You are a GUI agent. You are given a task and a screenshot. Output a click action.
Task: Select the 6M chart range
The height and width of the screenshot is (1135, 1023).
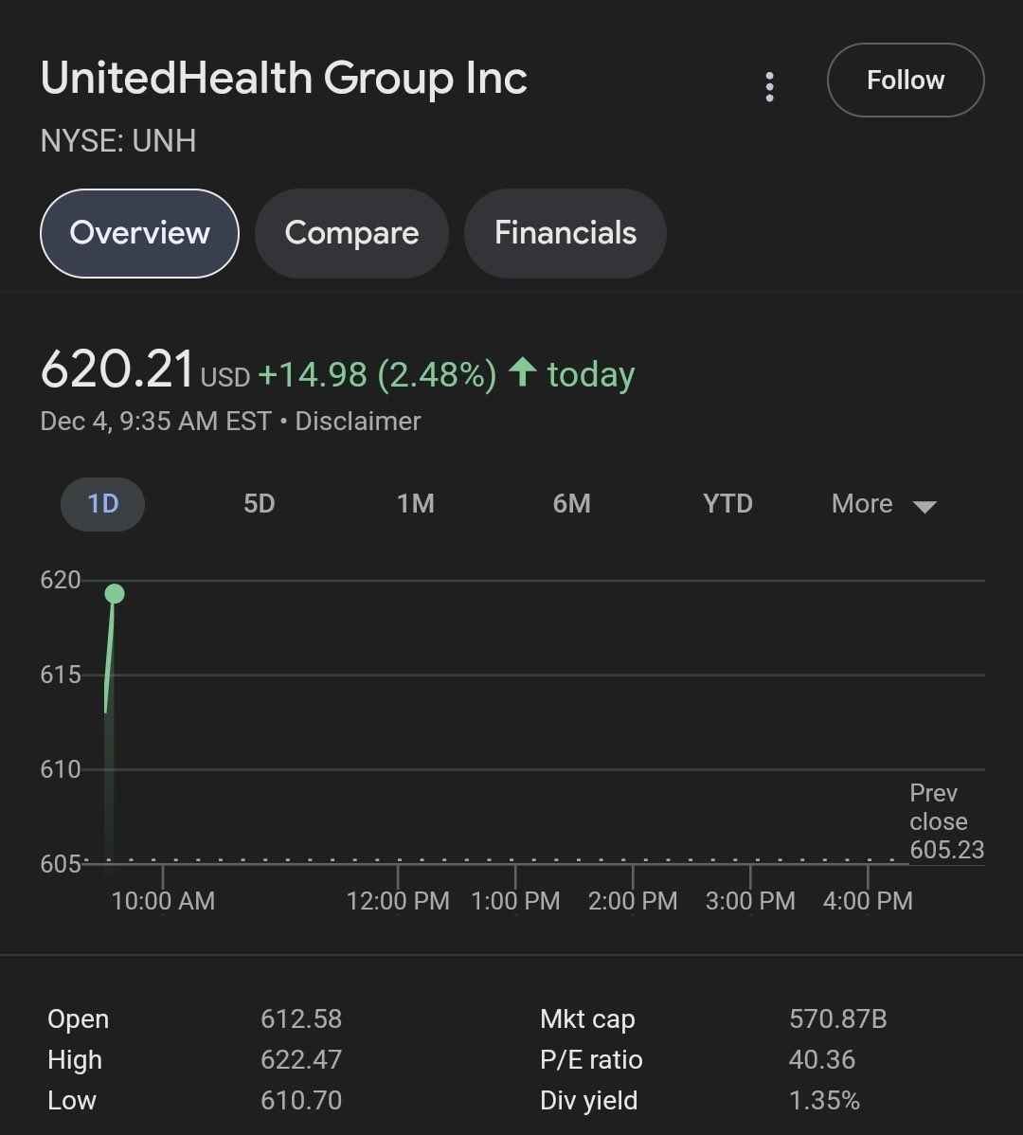pyautogui.click(x=571, y=504)
